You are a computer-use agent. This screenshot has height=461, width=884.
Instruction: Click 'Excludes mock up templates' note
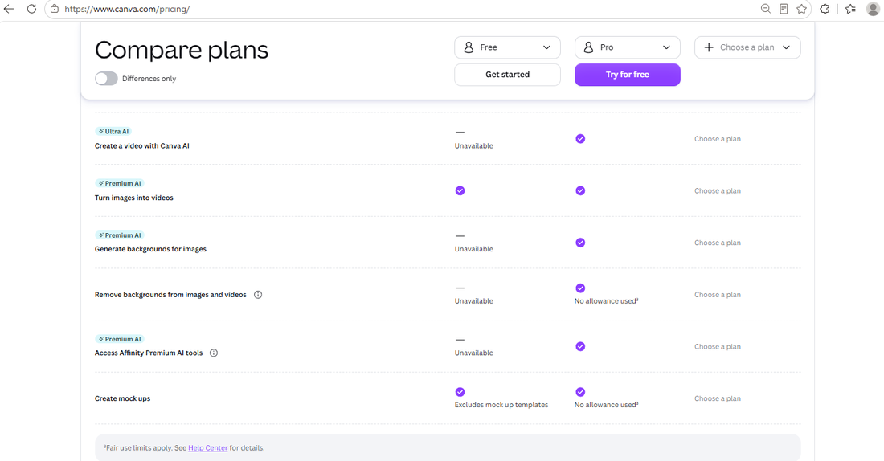(x=501, y=405)
